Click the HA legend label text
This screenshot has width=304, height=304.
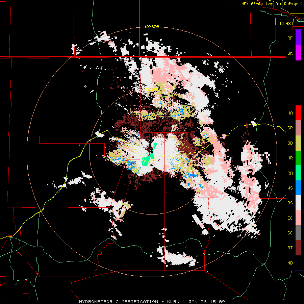pos(290,113)
